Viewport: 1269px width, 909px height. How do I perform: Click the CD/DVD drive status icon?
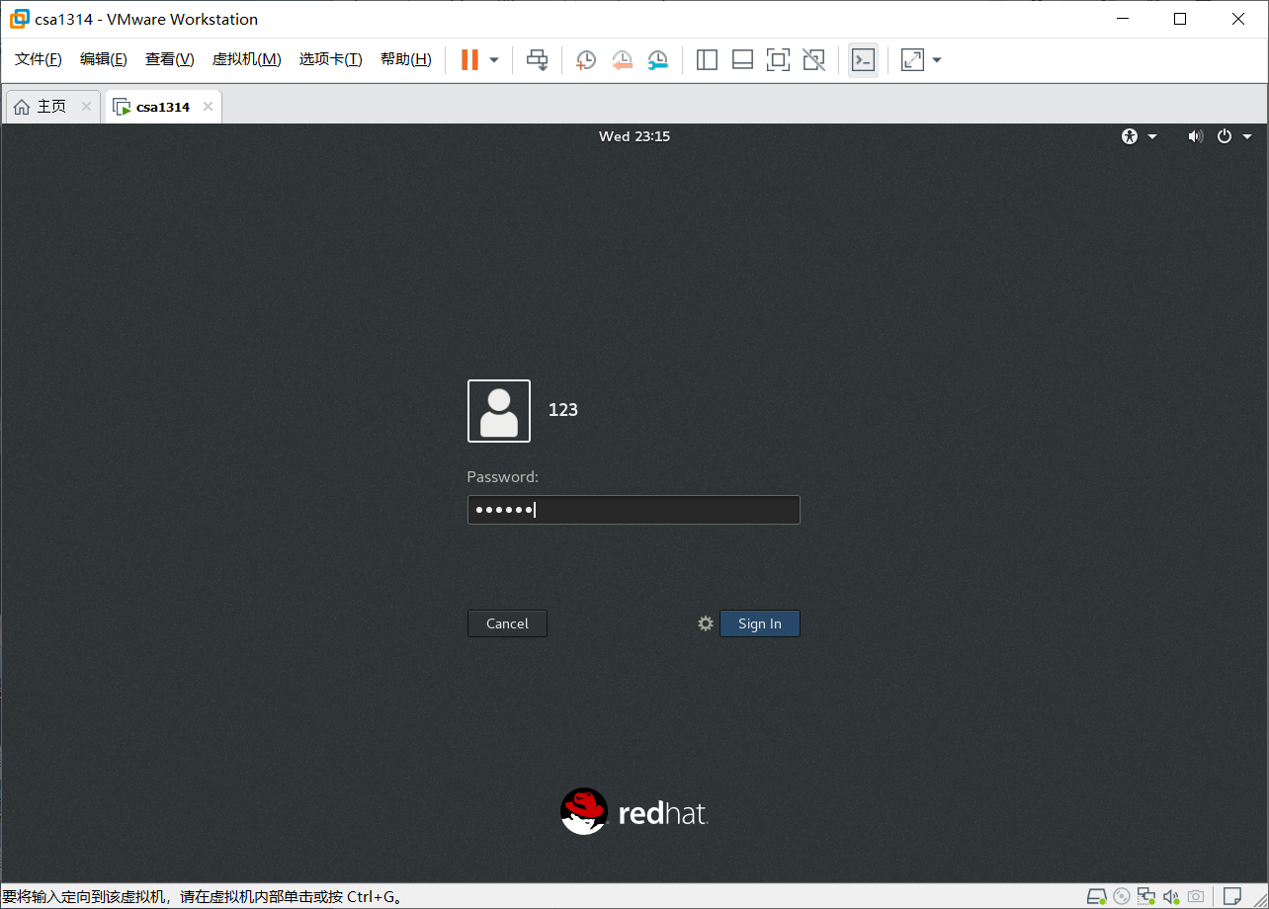tap(1122, 896)
